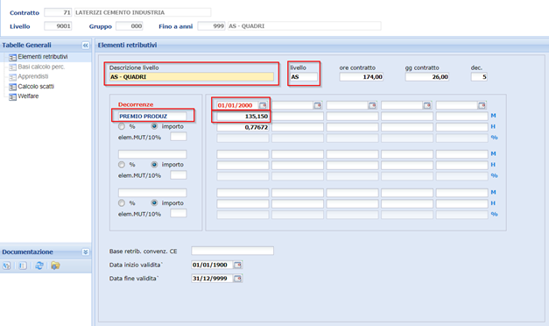Click Gruppo field 000
549x326 pixels.
tap(130, 26)
